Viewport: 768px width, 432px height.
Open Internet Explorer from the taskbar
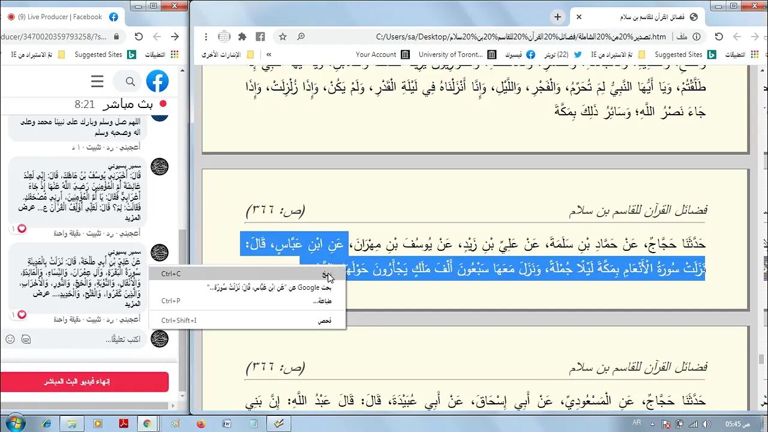coord(47,424)
